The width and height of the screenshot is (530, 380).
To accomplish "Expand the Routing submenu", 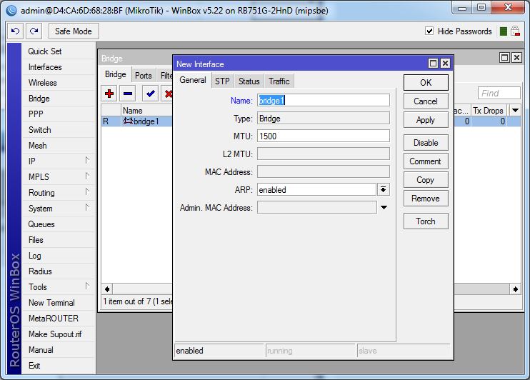I will 87,191.
